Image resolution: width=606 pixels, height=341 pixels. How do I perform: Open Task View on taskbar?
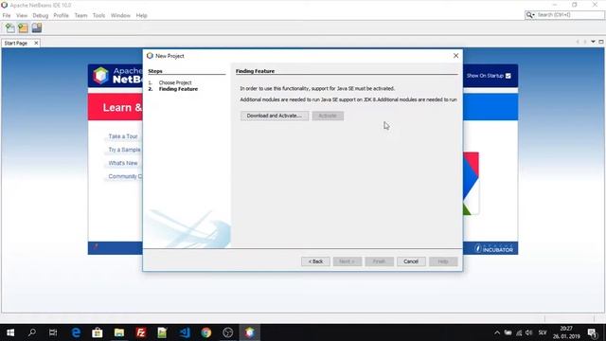pyautogui.click(x=53, y=332)
